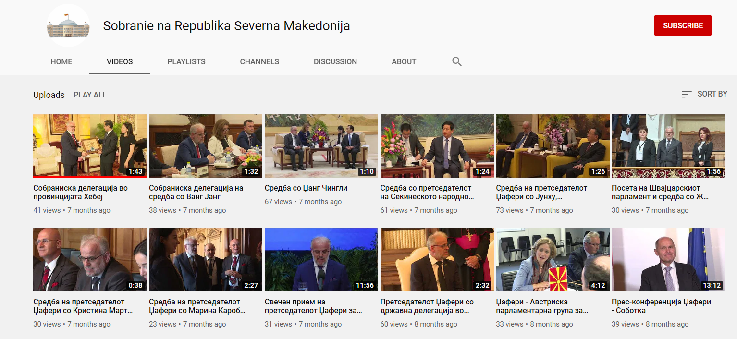737x339 pixels.
Task: Click title Средба на претседателот Џафери со Јунху
Action: tap(541, 192)
